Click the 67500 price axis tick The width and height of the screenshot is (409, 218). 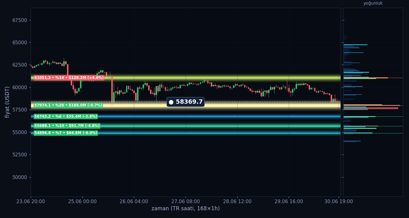pos(20,20)
